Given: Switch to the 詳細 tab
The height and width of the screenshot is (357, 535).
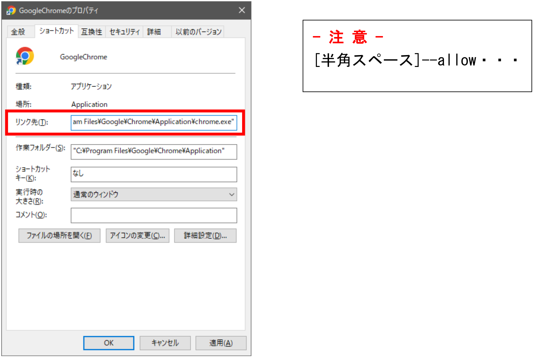Looking at the screenshot, I should [154, 32].
